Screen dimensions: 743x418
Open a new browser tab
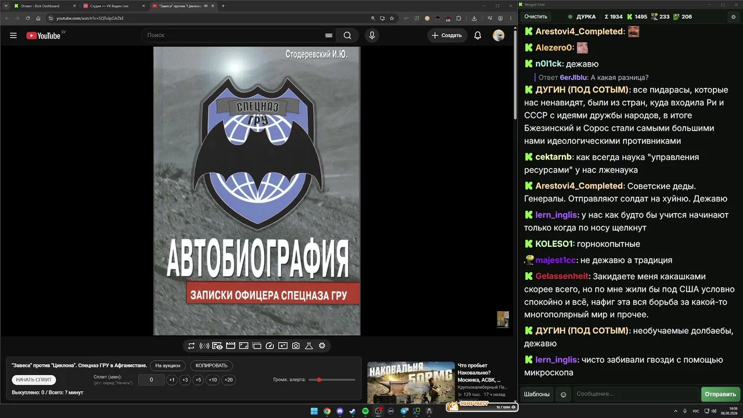(x=223, y=6)
